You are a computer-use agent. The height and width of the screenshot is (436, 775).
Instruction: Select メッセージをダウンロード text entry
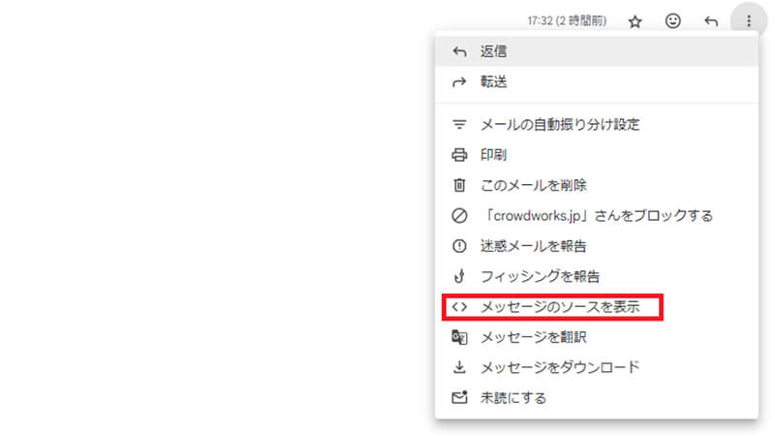point(560,367)
